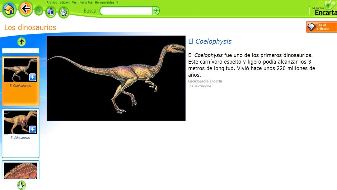Enlarge the Coelophysis thumbnail with plus icon
The width and height of the screenshot is (337, 190).
pos(33,77)
